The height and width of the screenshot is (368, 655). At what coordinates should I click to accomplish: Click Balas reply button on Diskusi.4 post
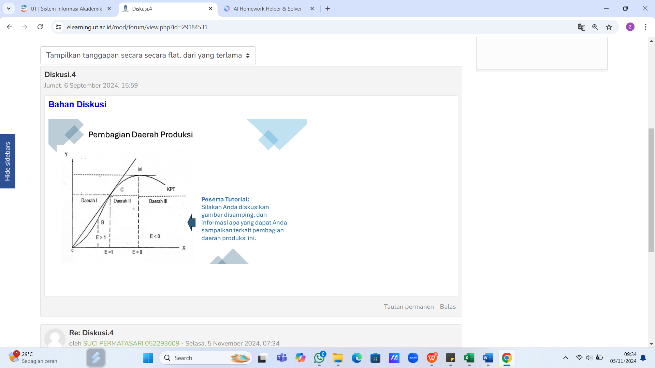pos(448,306)
